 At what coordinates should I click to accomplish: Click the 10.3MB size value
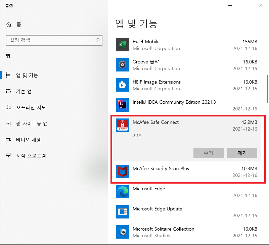(x=249, y=168)
